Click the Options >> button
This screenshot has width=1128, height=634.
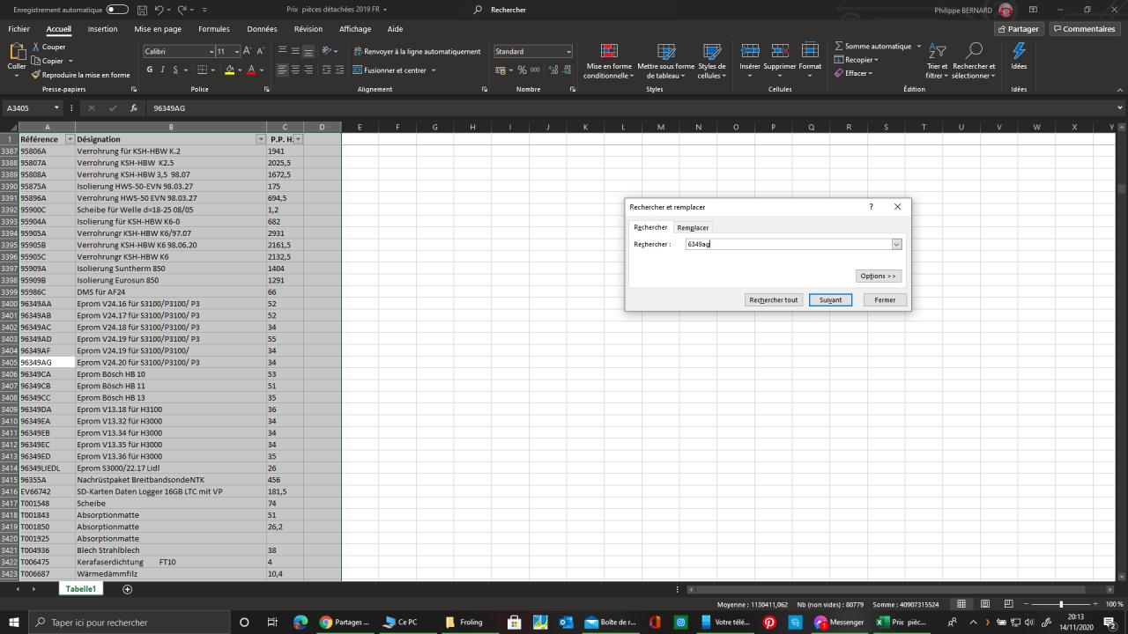[878, 276]
